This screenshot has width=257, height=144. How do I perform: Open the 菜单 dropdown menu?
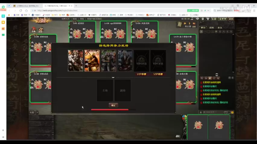(x=223, y=19)
